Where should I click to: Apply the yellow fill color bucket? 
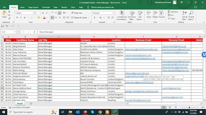[38, 18]
